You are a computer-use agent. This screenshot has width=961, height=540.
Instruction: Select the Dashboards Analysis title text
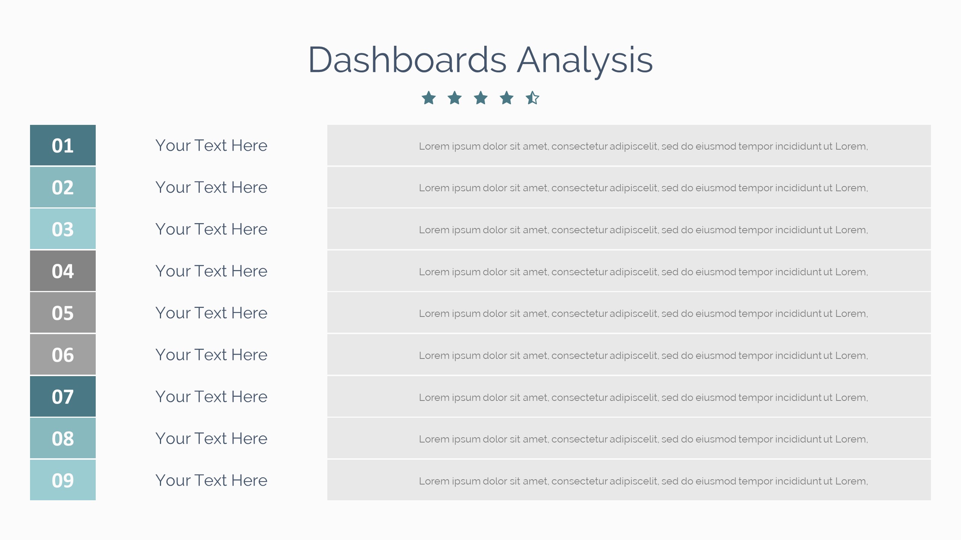[480, 60]
